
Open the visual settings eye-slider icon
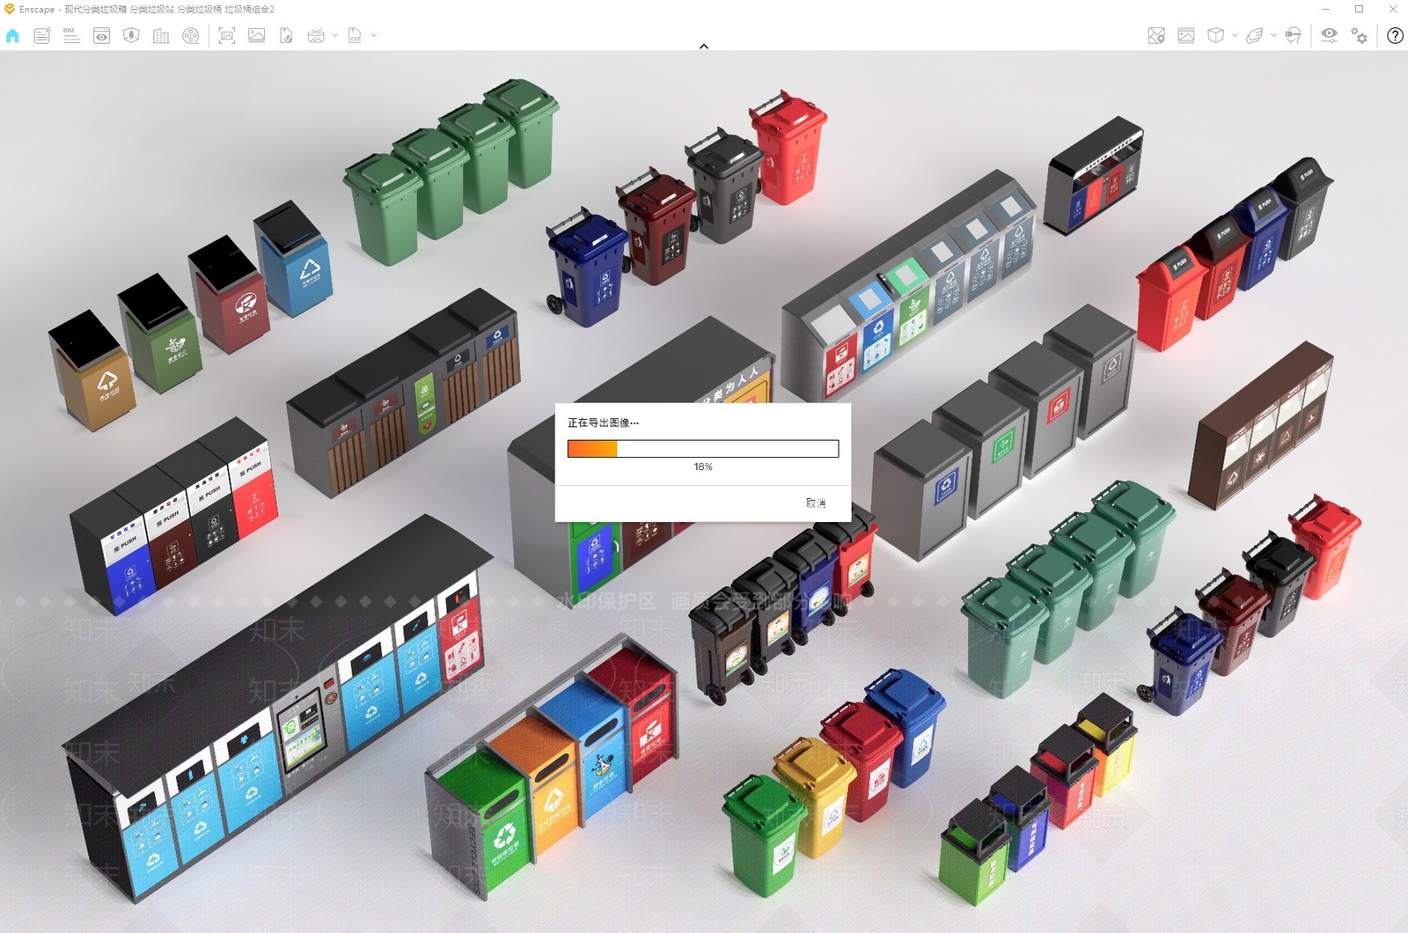1329,36
